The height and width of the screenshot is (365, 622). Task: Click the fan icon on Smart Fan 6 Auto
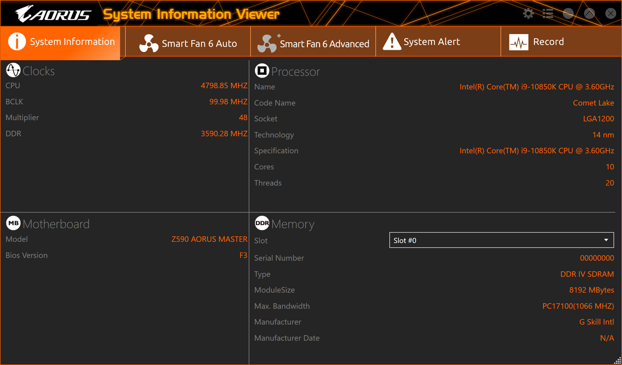pyautogui.click(x=149, y=43)
